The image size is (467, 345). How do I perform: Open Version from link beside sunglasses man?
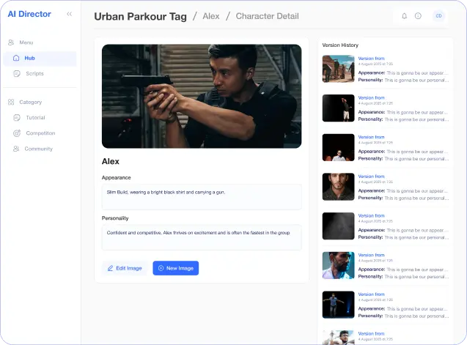(x=371, y=137)
